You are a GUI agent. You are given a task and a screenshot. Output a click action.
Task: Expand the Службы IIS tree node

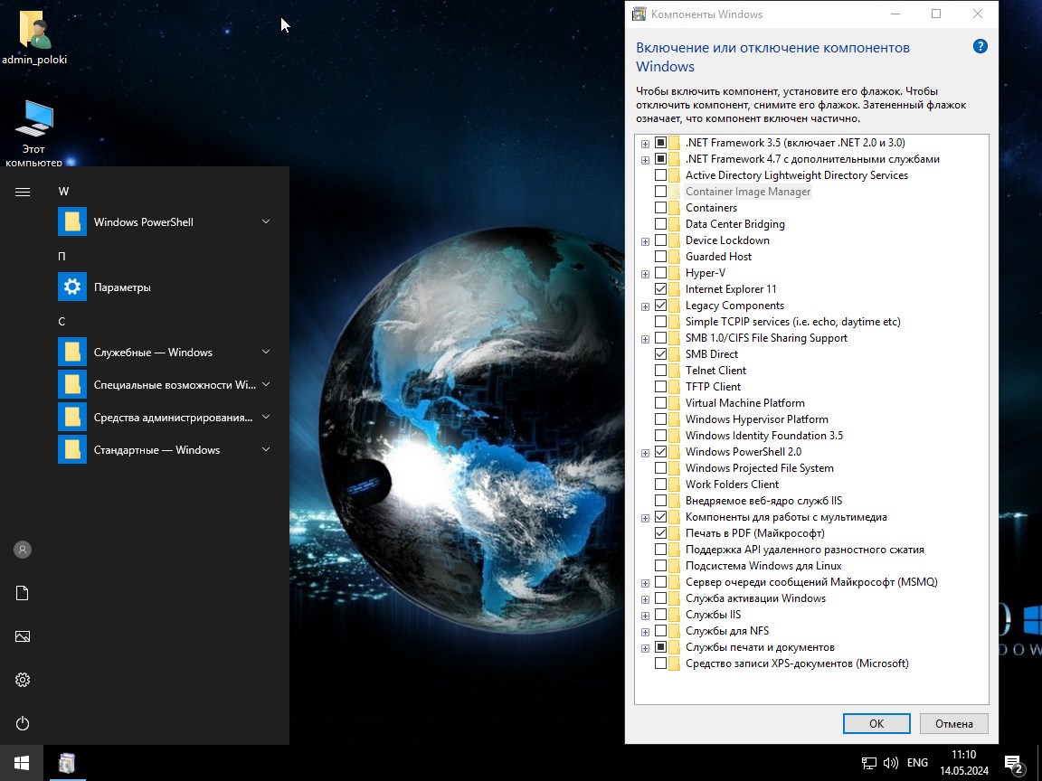point(645,614)
